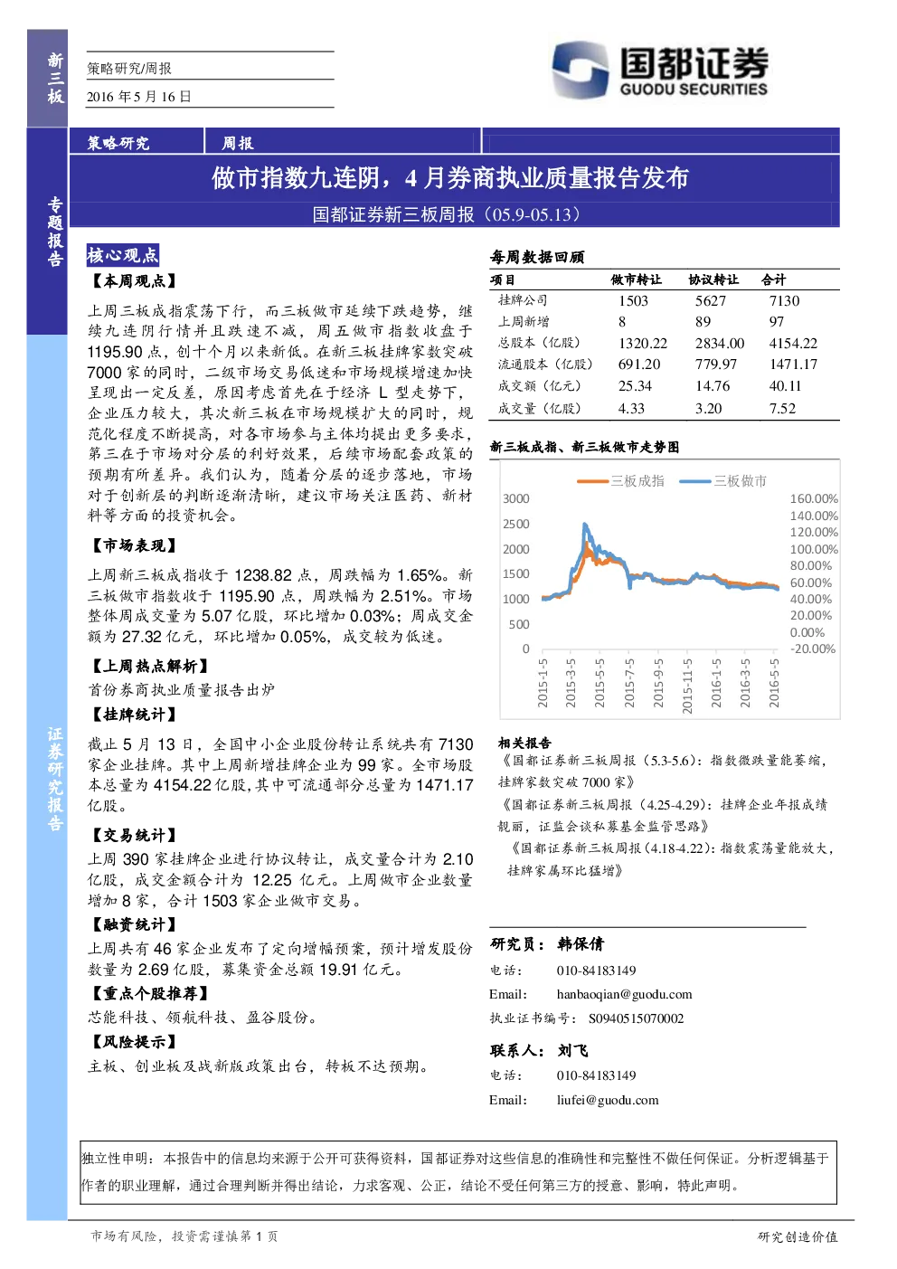Open related report（4.18-4.22）指数震荡量能放大
This screenshot has height=1269, width=897.
click(671, 859)
